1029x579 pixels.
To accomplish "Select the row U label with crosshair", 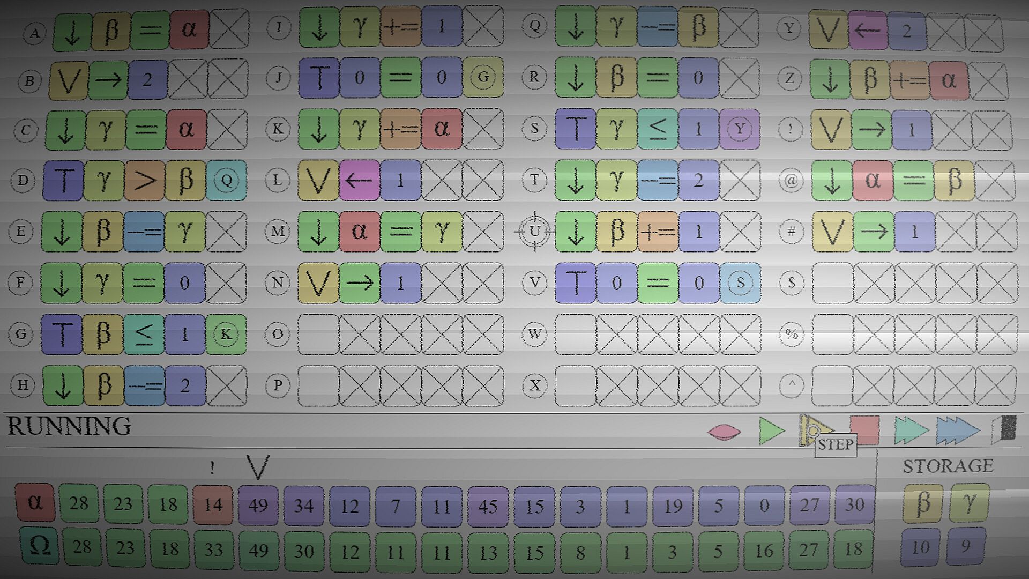I will [x=534, y=232].
